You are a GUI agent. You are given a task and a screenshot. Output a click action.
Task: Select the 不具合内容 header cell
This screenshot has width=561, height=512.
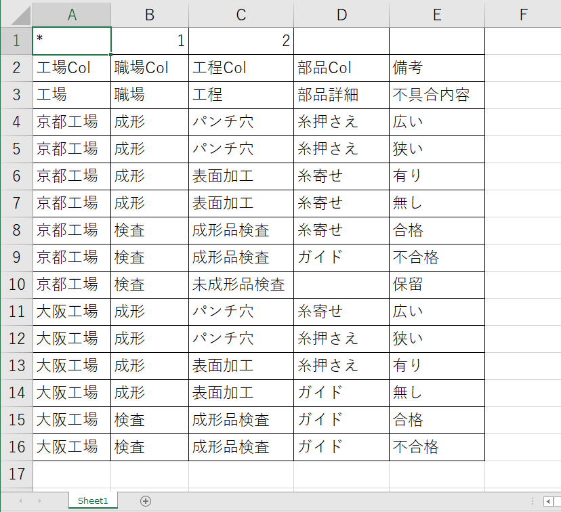(x=437, y=95)
